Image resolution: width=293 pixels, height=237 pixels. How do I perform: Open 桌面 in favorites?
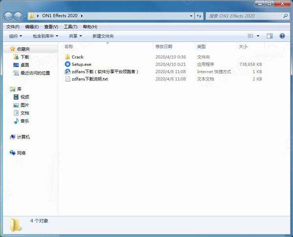[25, 65]
